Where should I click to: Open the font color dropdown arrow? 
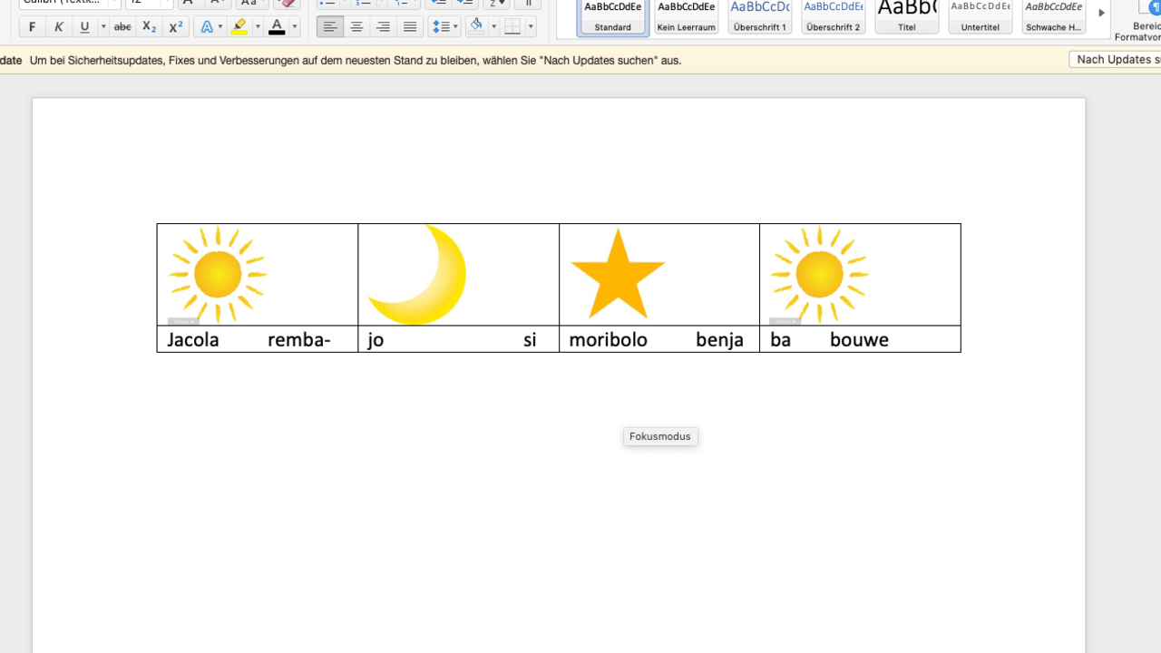[295, 27]
